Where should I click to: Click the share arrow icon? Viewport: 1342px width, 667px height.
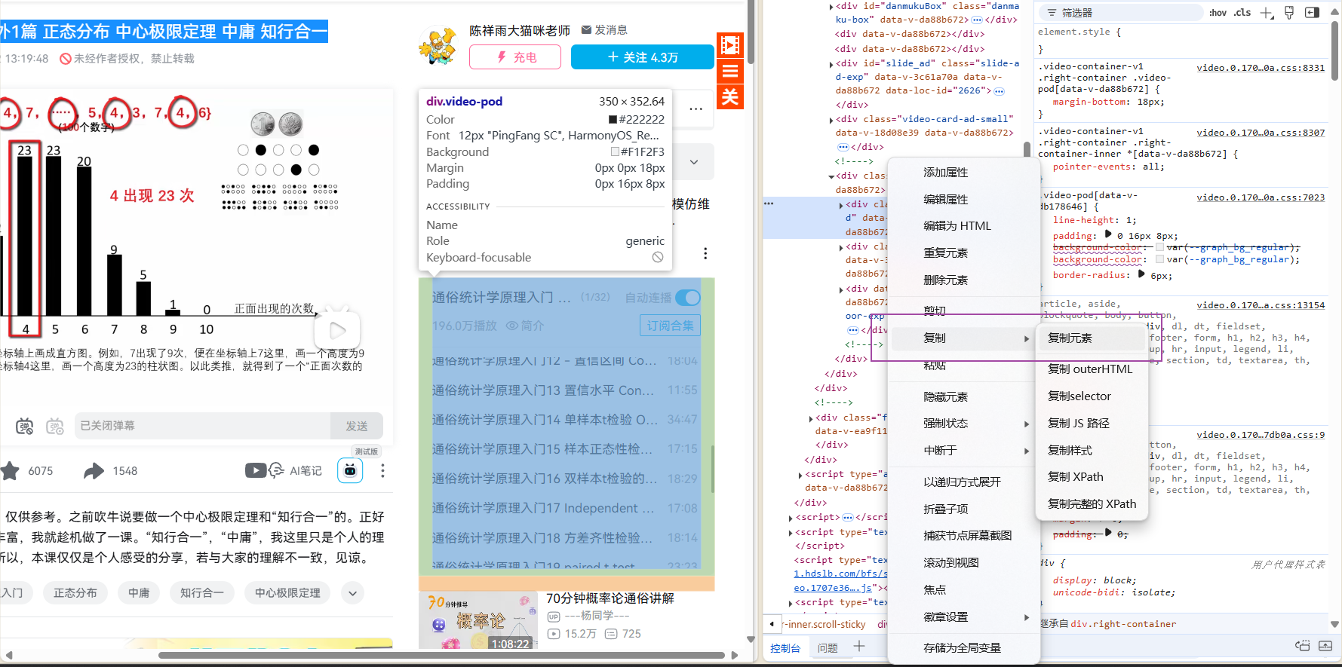pyautogui.click(x=94, y=471)
